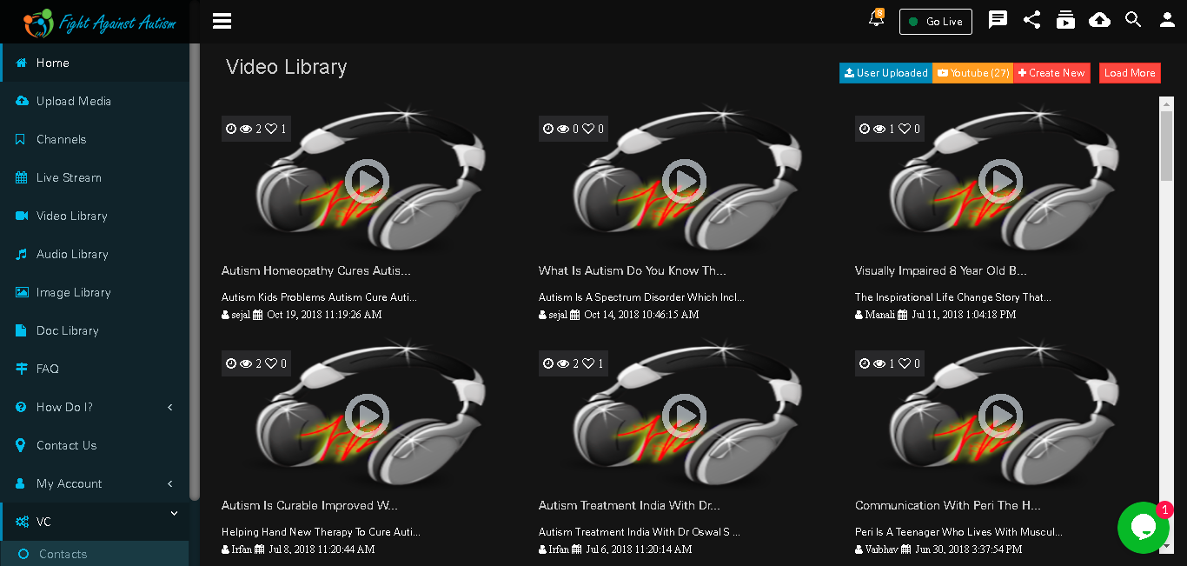Open the hamburger menu icon
This screenshot has height=566, width=1187.
tap(222, 21)
